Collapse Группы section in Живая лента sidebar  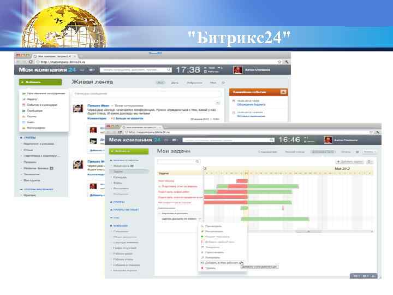click(x=21, y=138)
